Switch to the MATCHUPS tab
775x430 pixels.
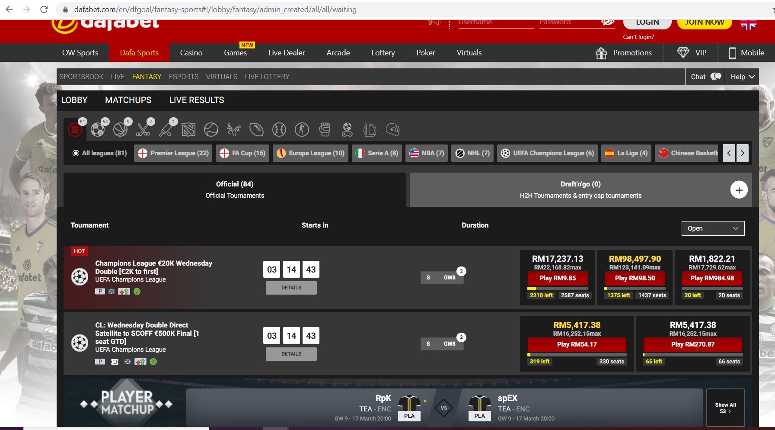(128, 100)
